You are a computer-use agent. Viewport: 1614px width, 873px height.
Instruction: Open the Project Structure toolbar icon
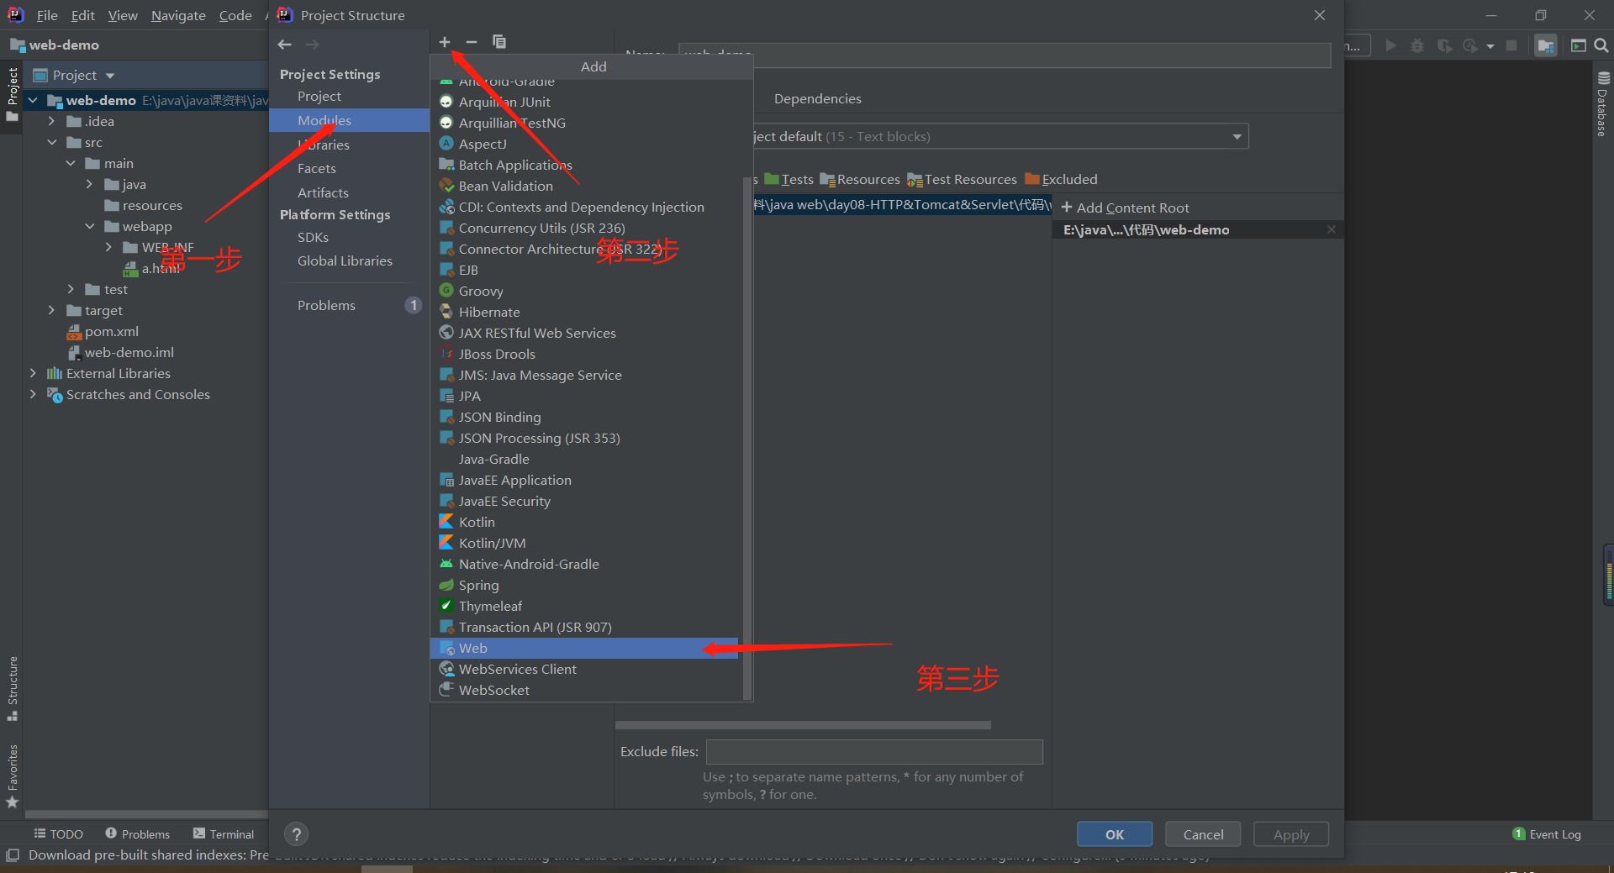(x=1546, y=45)
